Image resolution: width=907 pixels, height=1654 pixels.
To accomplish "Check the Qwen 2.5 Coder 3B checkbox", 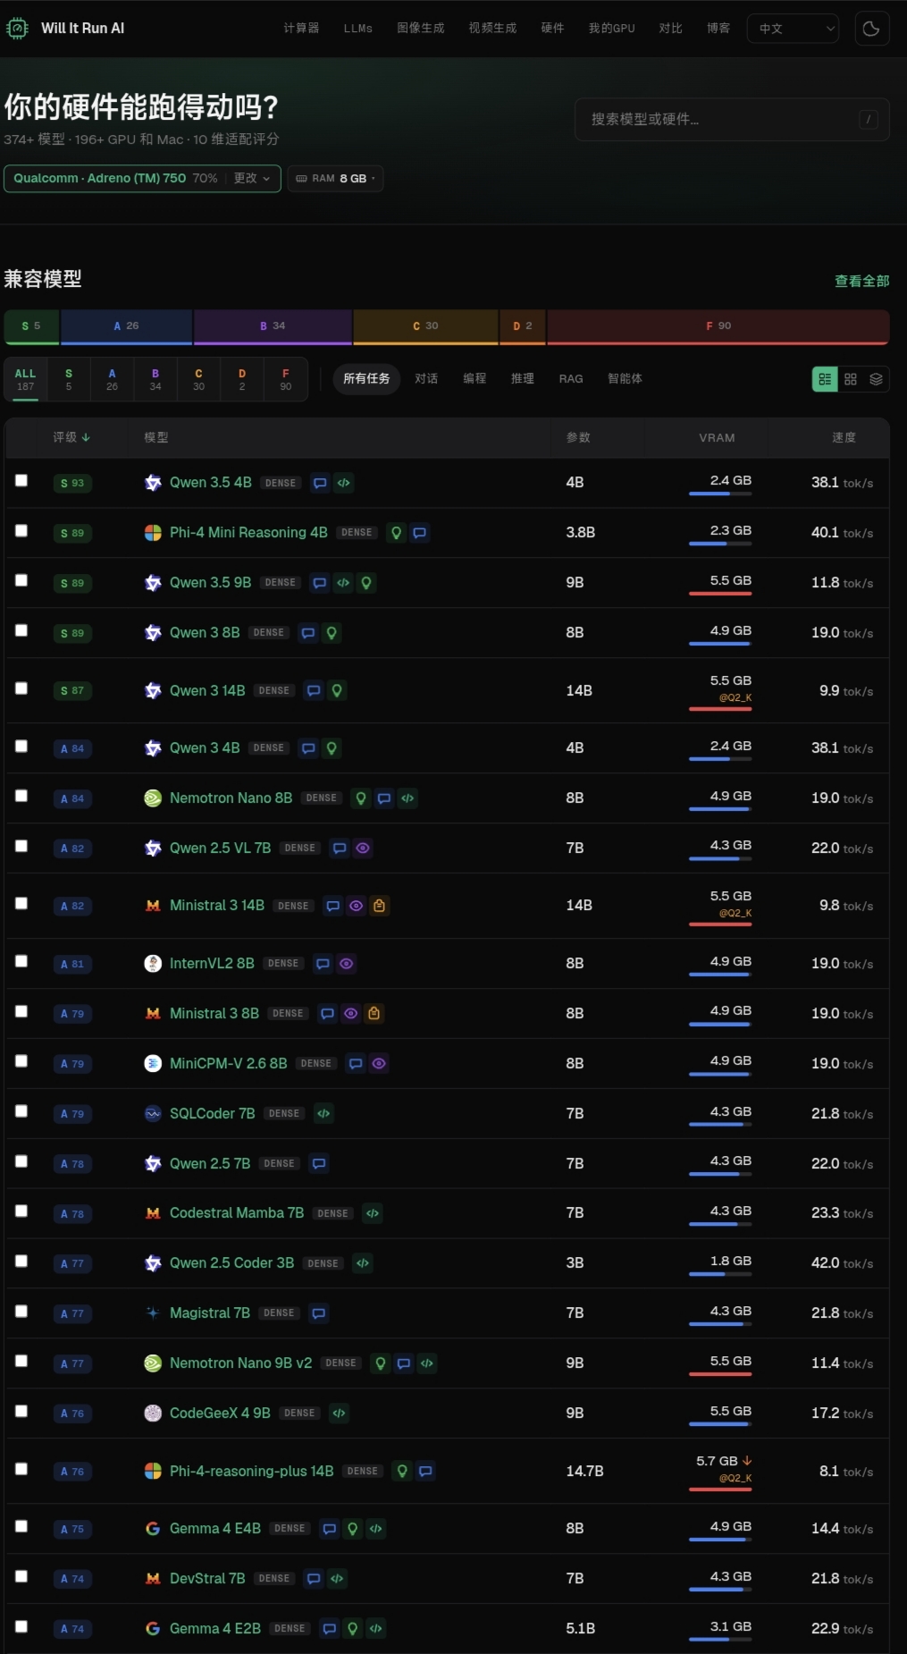I will pos(21,1262).
